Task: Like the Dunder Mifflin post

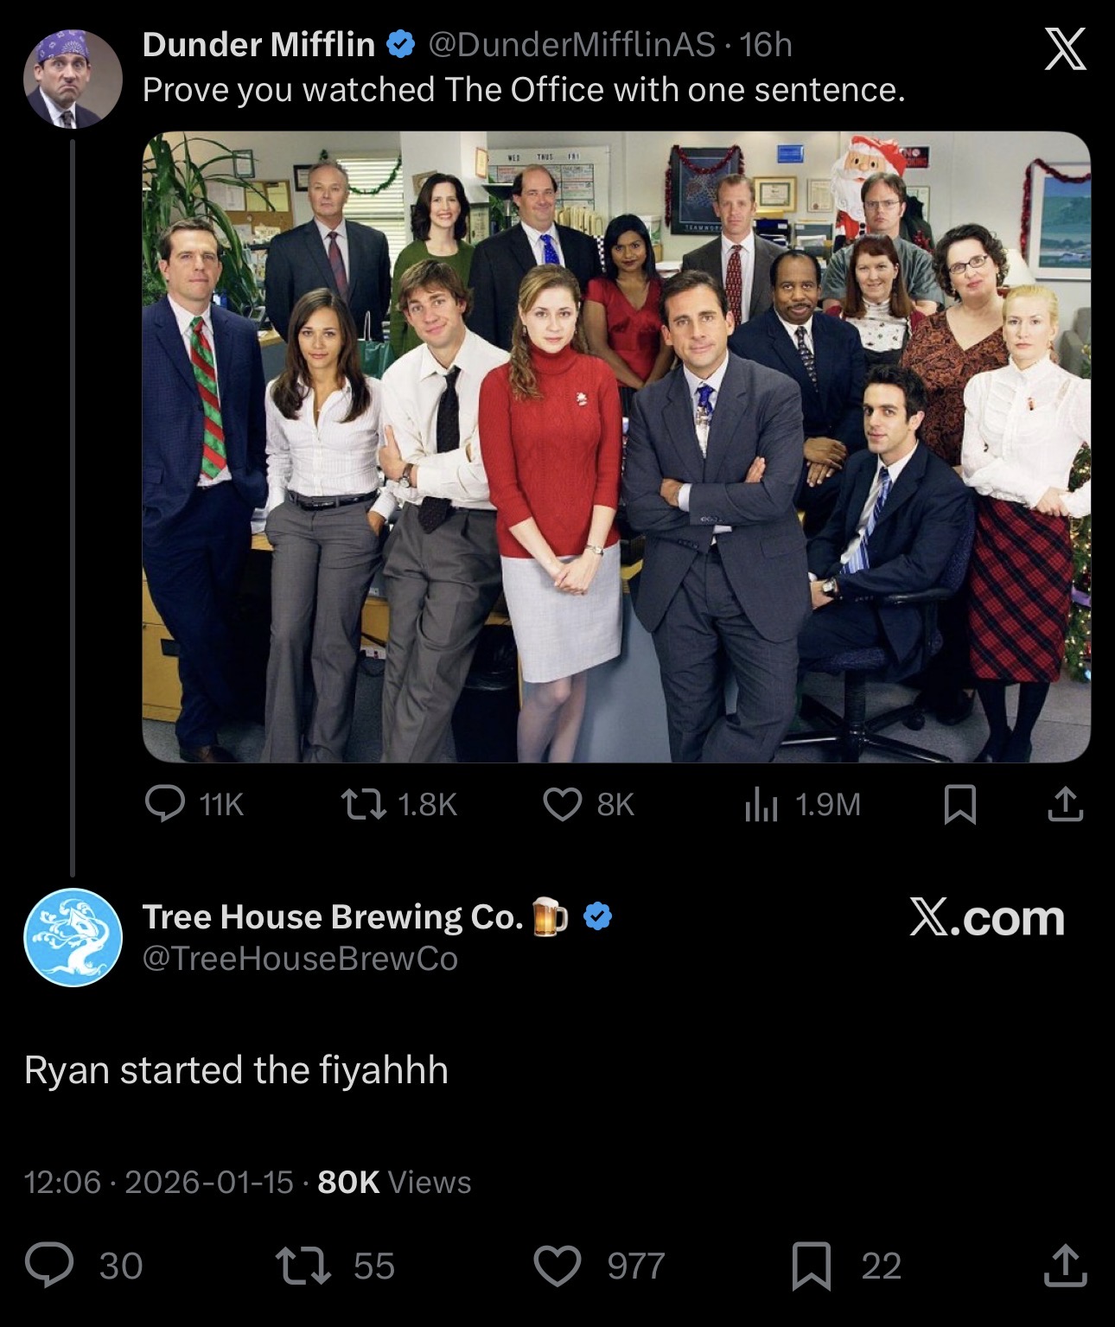Action: point(589,805)
